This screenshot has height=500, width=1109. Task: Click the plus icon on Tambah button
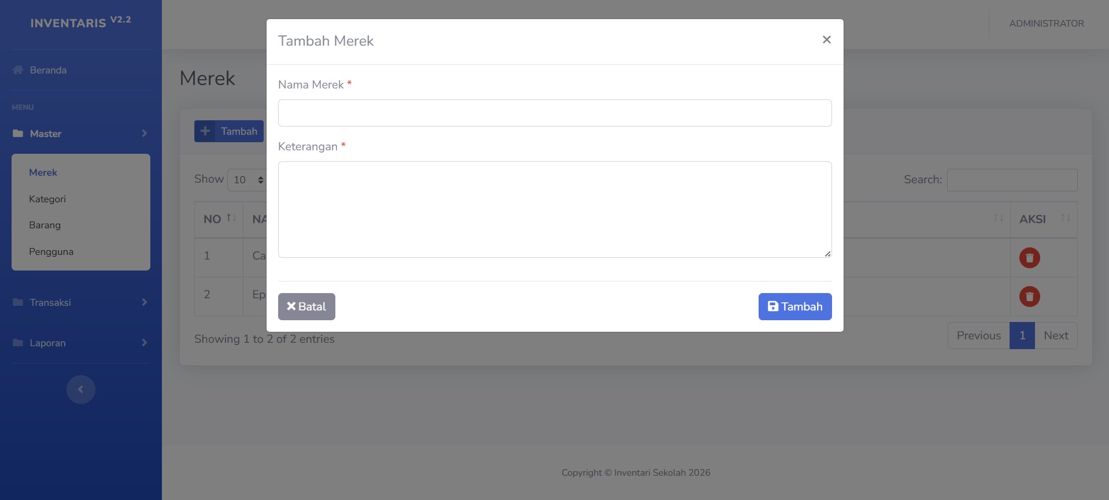click(x=205, y=131)
